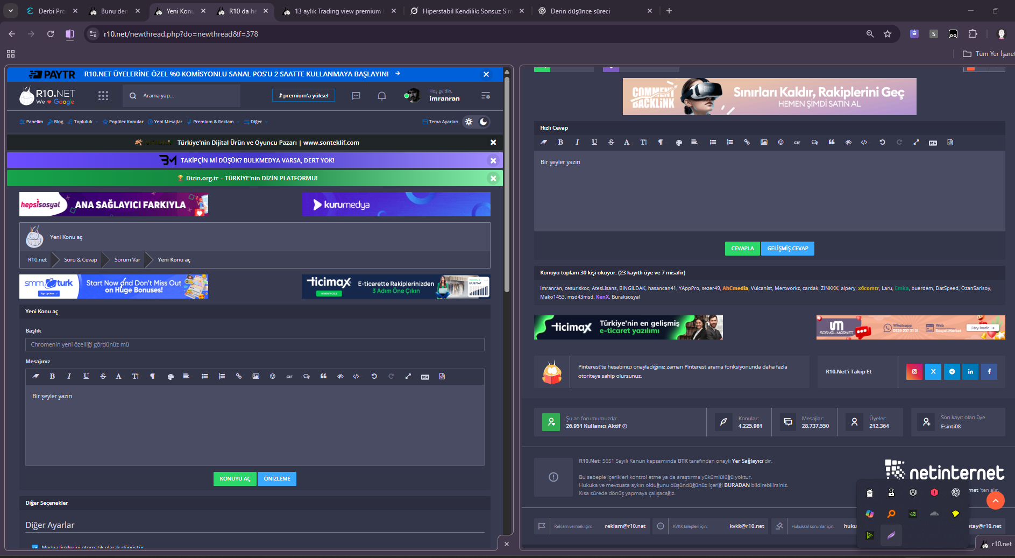Insert an image from the Mesajınız editor toolbar
Screen dimensions: 1015x558
pos(256,377)
